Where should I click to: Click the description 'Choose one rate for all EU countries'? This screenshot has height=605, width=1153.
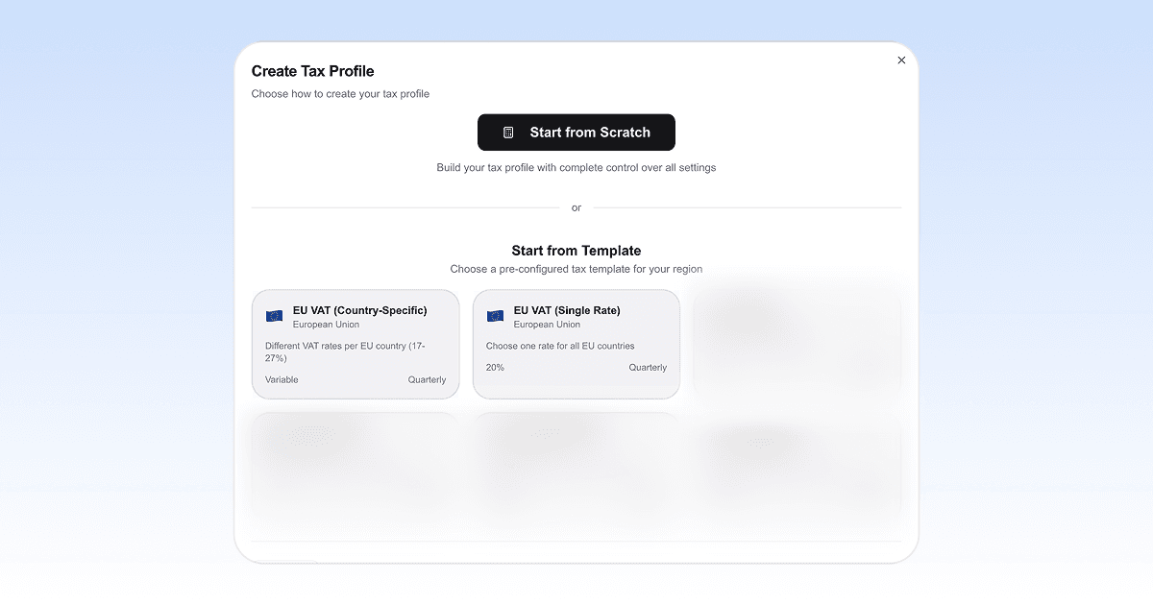click(561, 346)
